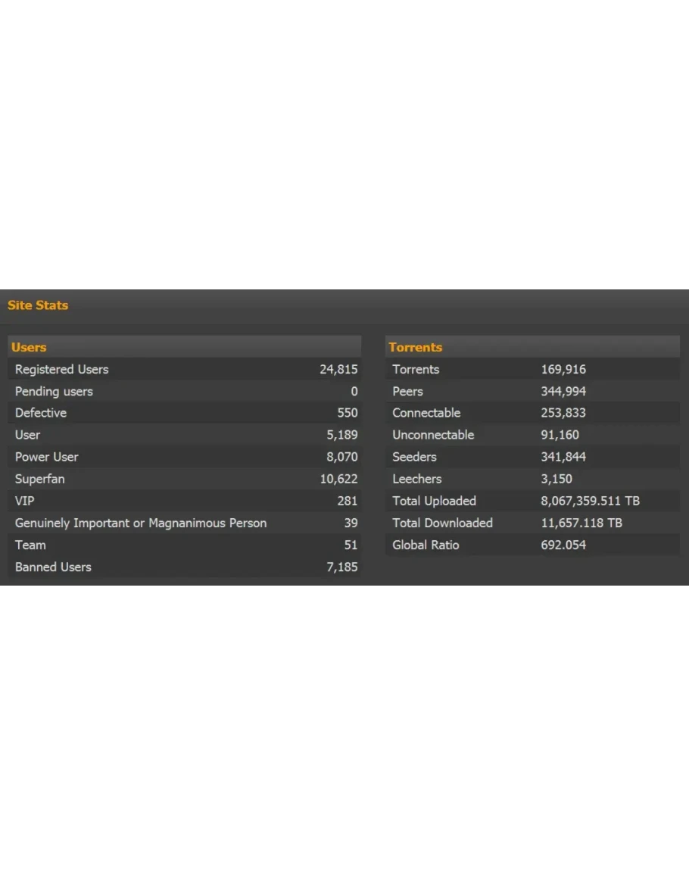Click the Power User label

coord(46,457)
